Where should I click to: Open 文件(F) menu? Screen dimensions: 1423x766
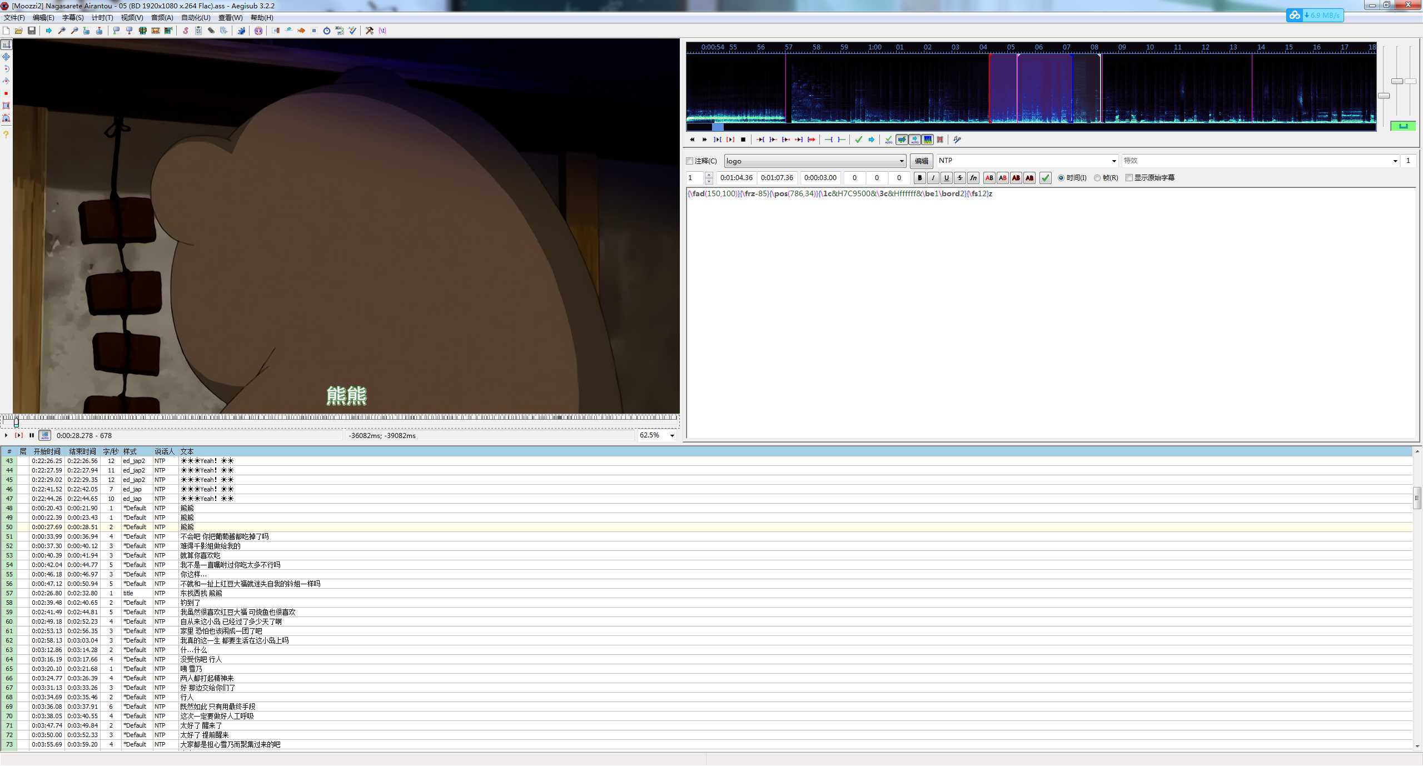[x=14, y=18]
